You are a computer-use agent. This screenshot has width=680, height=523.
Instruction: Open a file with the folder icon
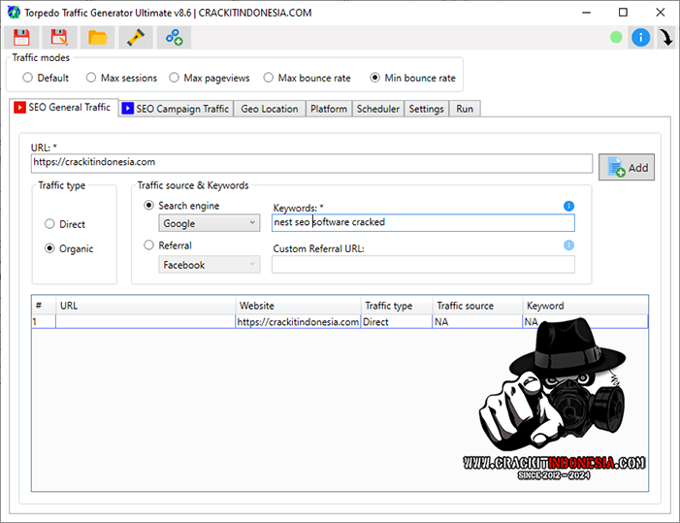click(x=97, y=38)
